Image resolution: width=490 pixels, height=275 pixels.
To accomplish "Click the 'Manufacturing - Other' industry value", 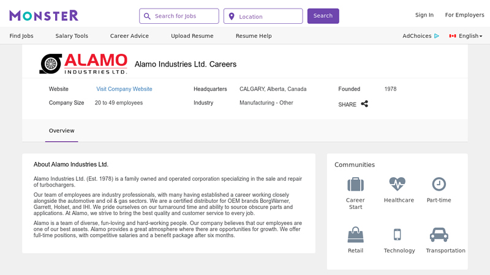I will coord(266,103).
